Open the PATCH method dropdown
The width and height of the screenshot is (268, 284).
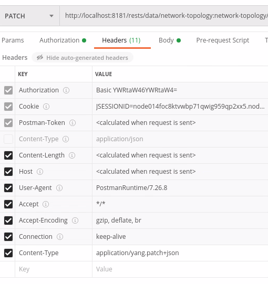tap(29, 16)
